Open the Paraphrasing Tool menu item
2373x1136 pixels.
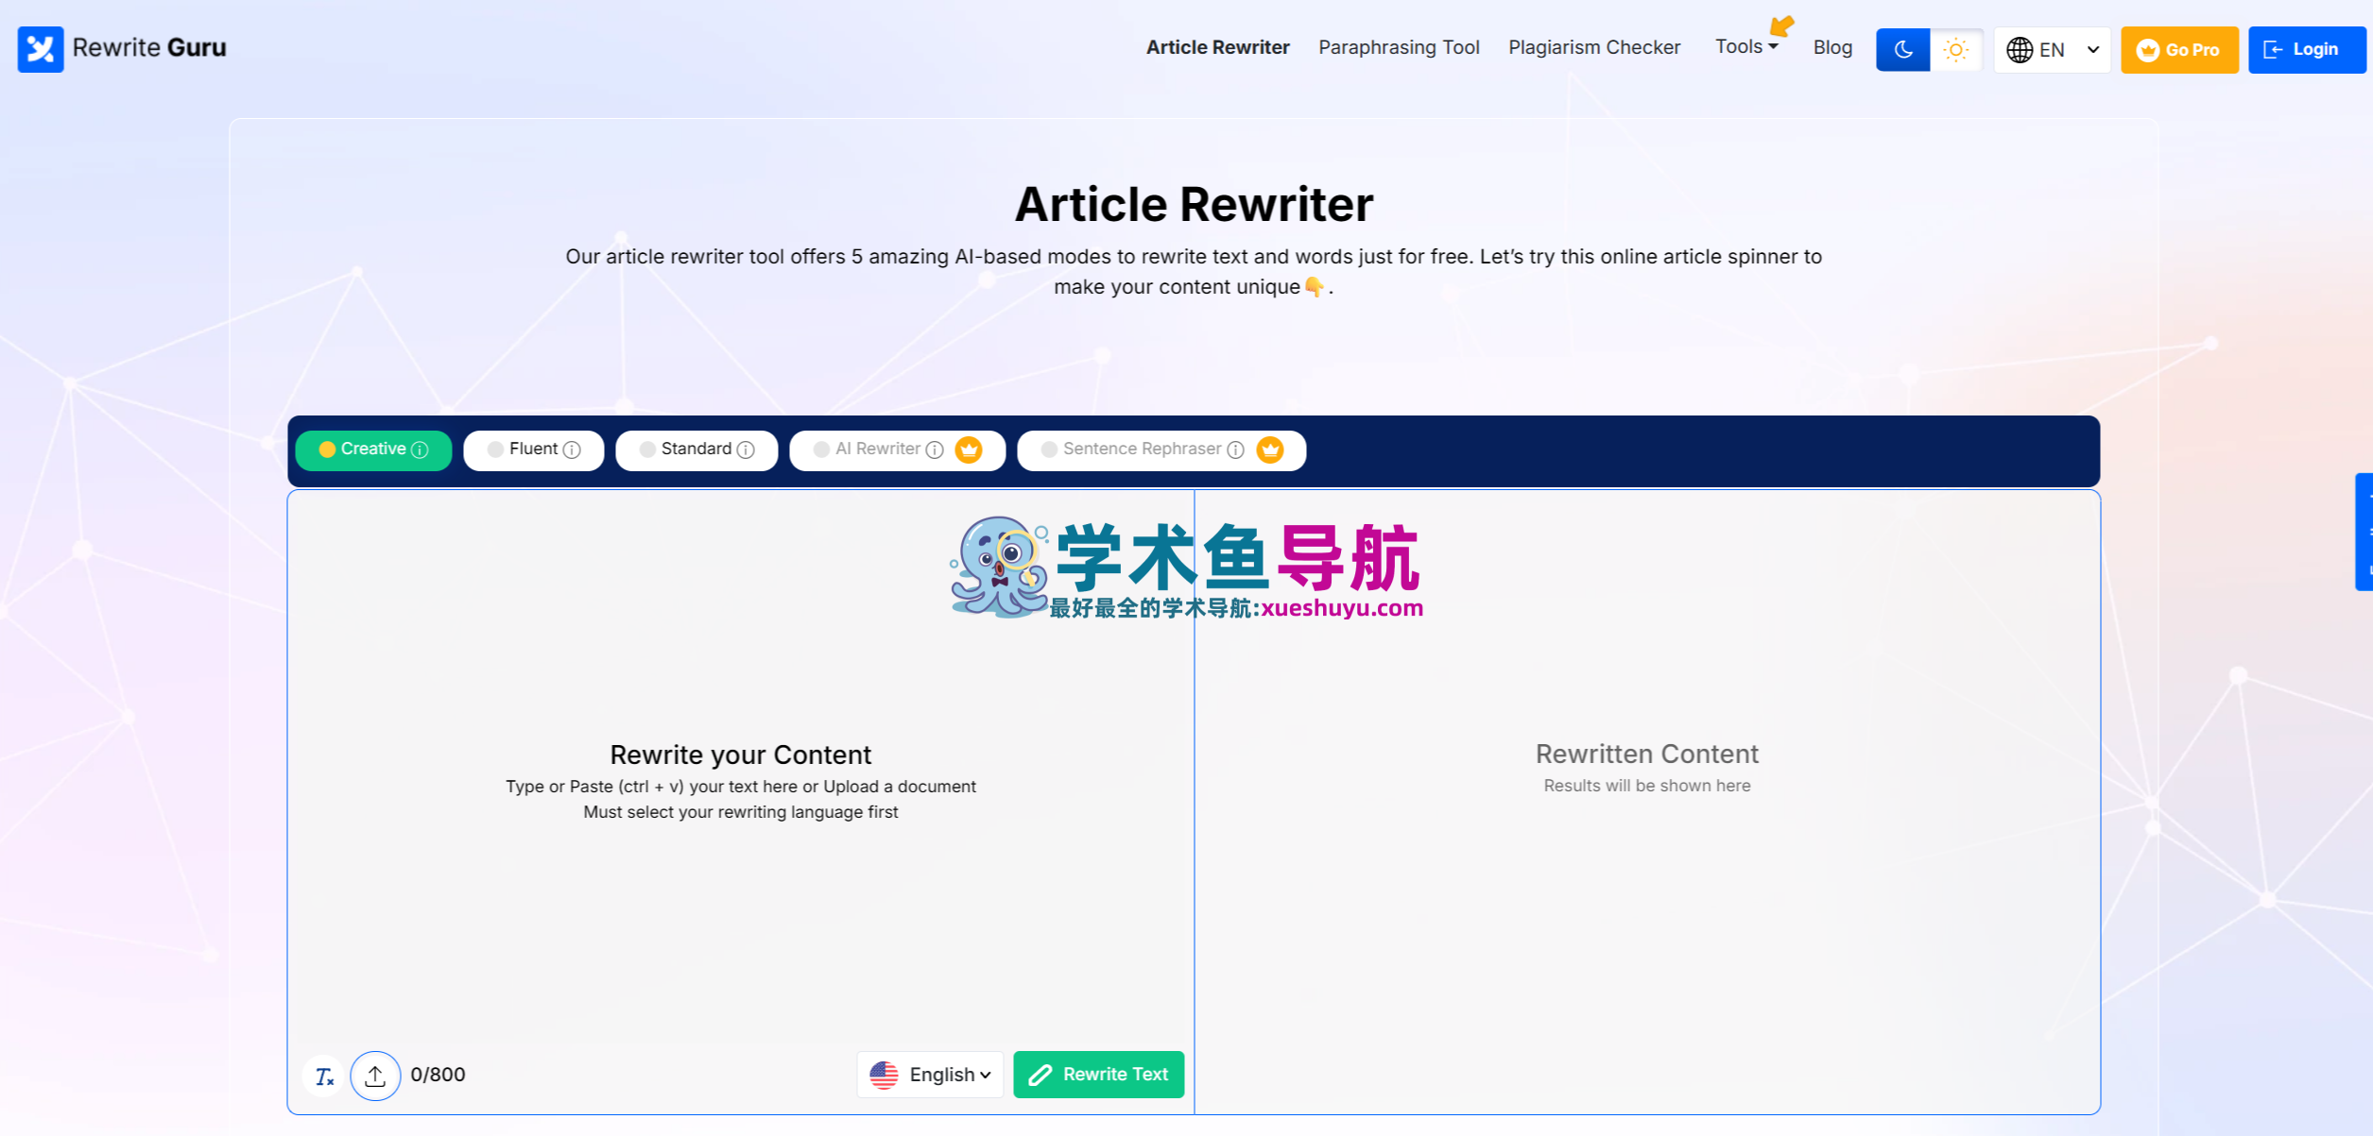click(1399, 47)
